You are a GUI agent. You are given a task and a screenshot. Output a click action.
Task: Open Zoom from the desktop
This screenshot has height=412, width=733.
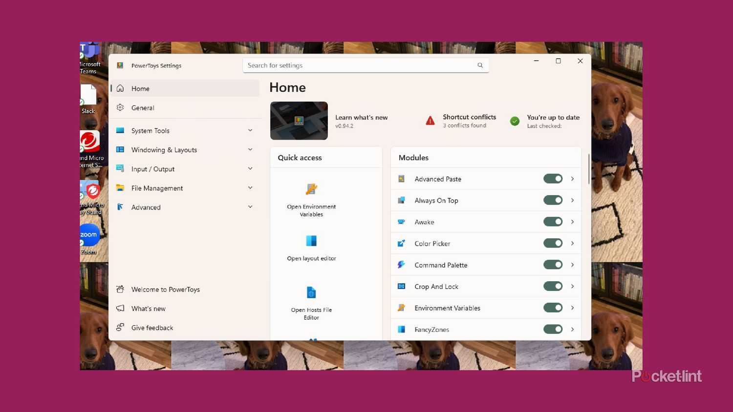point(89,235)
